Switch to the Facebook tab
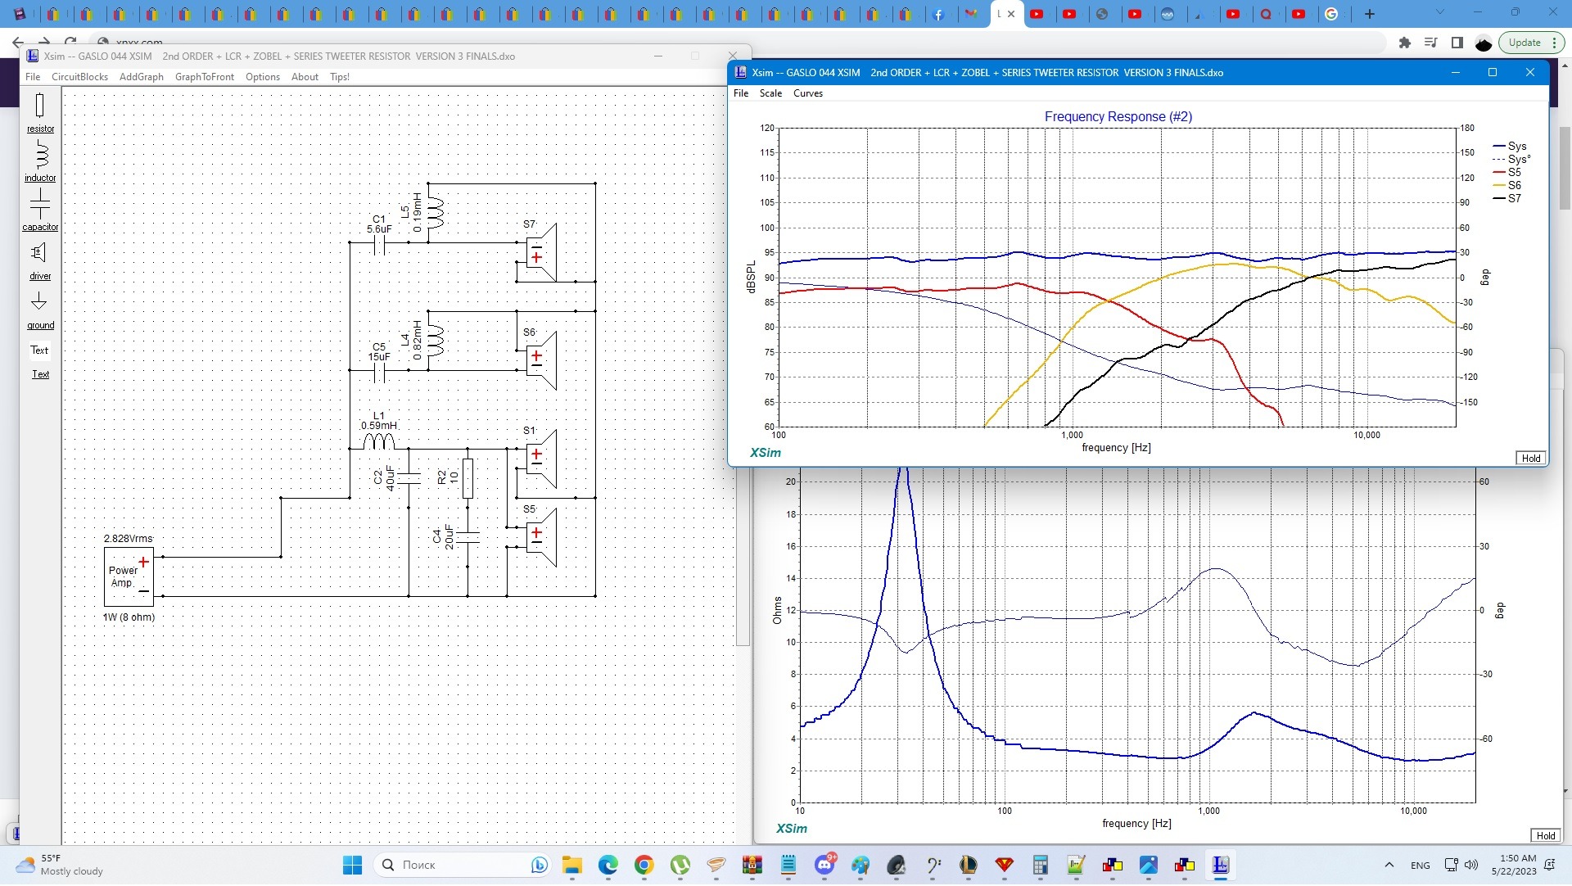This screenshot has height=886, width=1572. [939, 14]
